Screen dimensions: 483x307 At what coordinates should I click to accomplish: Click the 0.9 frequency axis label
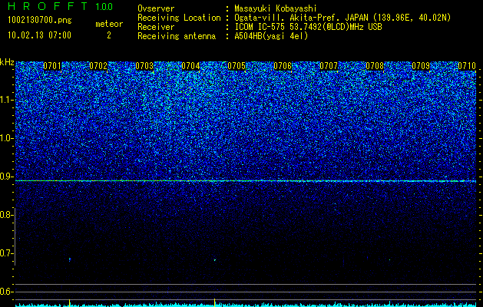pos(6,177)
